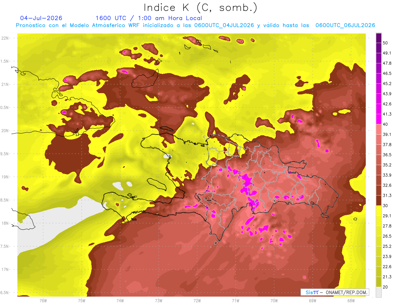Click the '68W' longitude label
Image resolution: width=394 pixels, height=305 pixels.
(x=351, y=300)
